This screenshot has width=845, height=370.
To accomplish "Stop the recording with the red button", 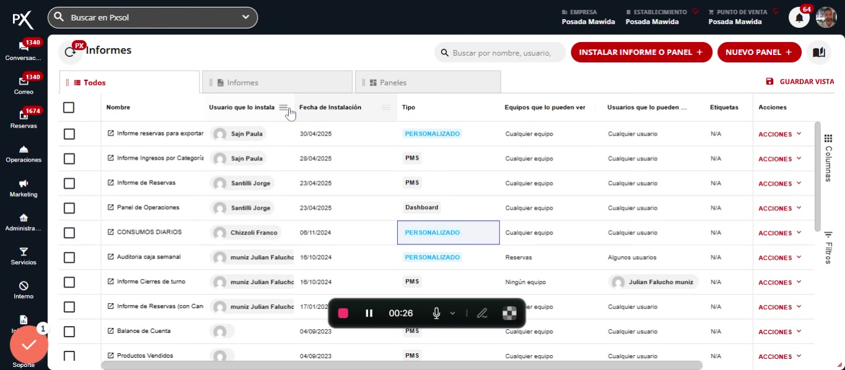I will [x=343, y=313].
